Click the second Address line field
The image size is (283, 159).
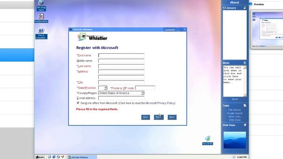click(x=121, y=77)
